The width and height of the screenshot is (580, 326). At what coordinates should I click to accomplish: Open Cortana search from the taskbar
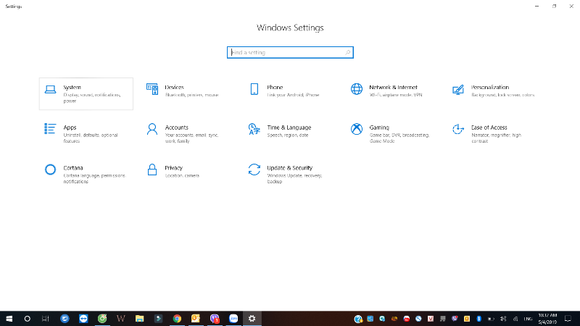pyautogui.click(x=27, y=319)
